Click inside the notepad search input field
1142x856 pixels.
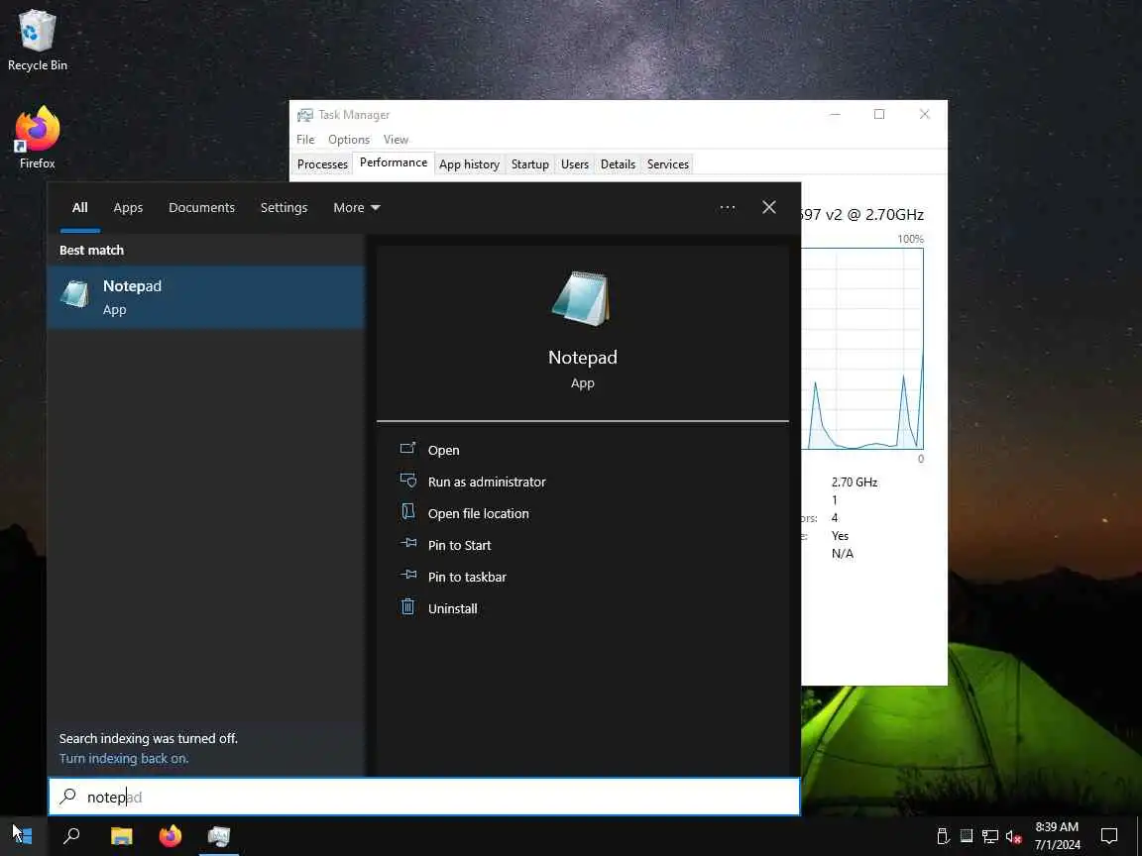pyautogui.click(x=424, y=797)
